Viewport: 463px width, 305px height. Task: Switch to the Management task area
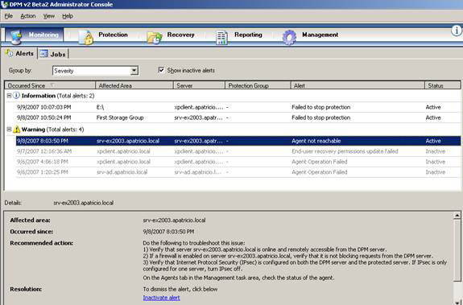(310, 37)
